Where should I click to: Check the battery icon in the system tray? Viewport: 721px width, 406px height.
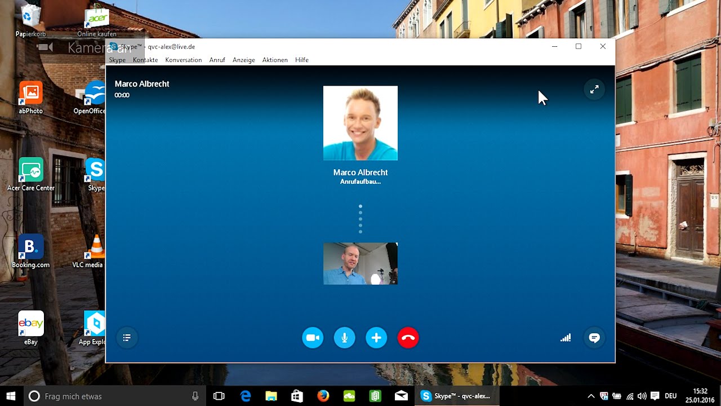click(617, 396)
